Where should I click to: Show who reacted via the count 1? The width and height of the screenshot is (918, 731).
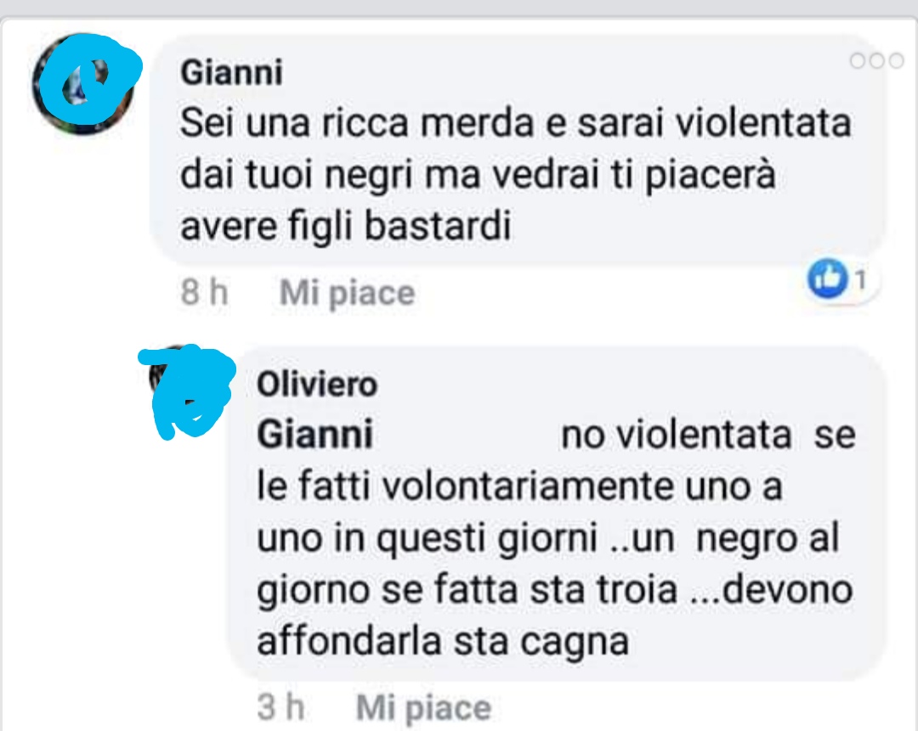coord(860,280)
